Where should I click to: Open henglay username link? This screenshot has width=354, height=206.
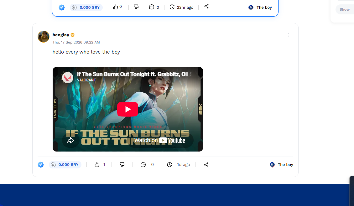(61, 35)
